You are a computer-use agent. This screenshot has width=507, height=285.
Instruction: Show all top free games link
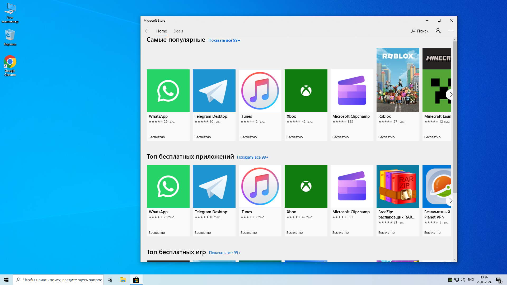(224, 253)
